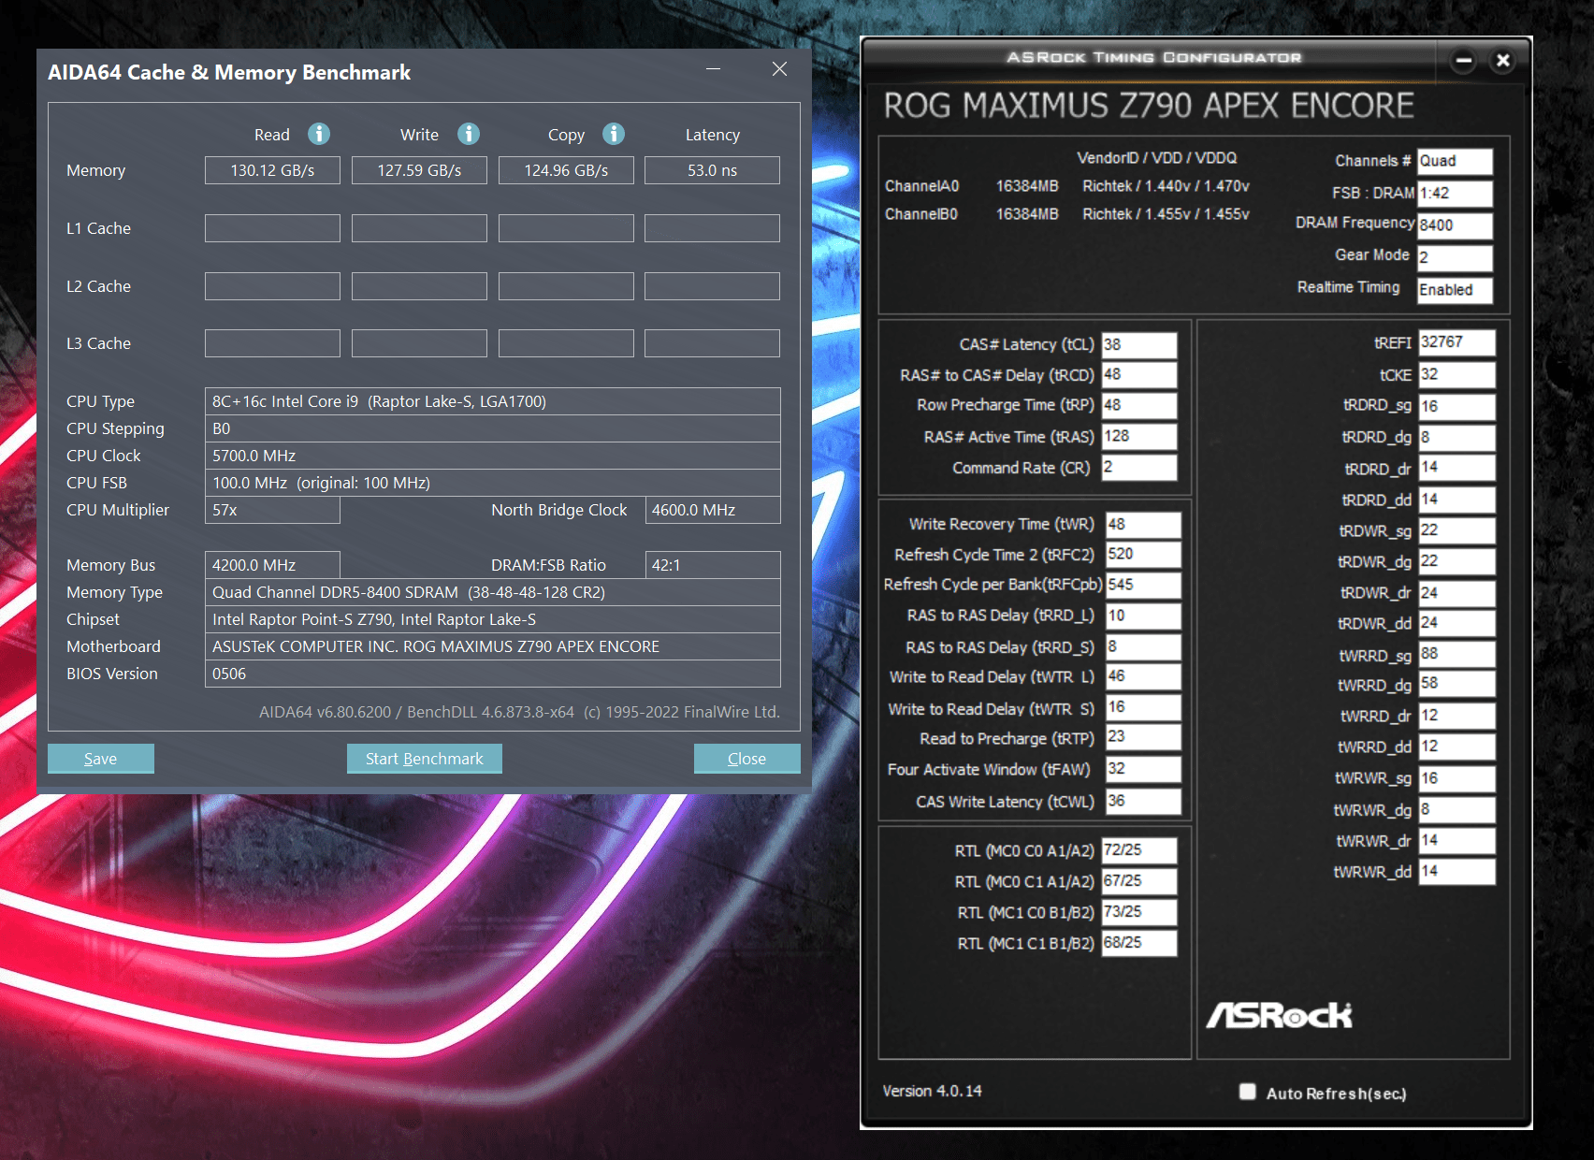The height and width of the screenshot is (1160, 1594).
Task: Click the RTL (MC1 C1 B1/B2) field
Action: click(1138, 942)
